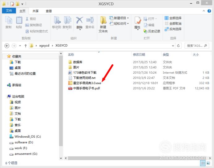
Task: Expand address bar history dropdown
Action: tap(173, 45)
